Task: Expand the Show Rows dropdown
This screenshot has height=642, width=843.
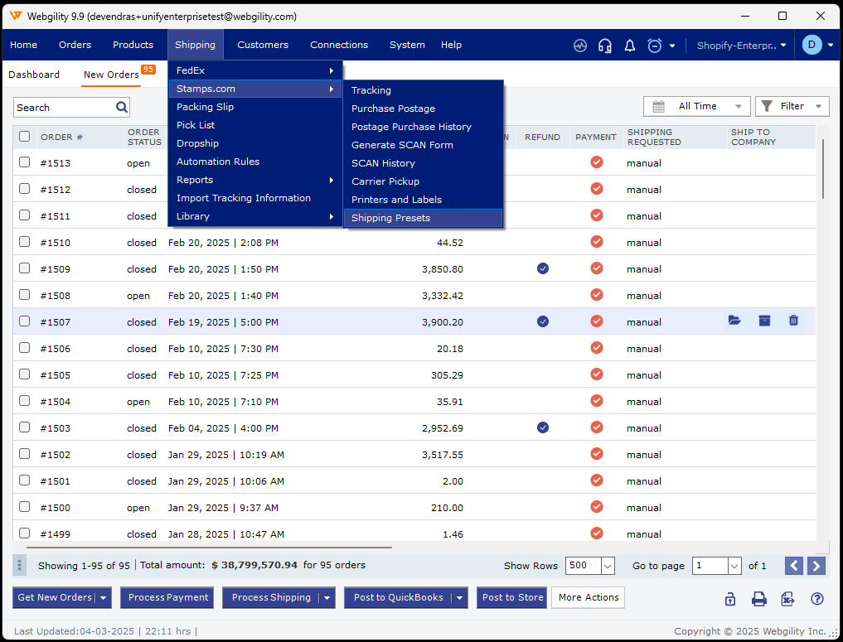Action: point(607,566)
